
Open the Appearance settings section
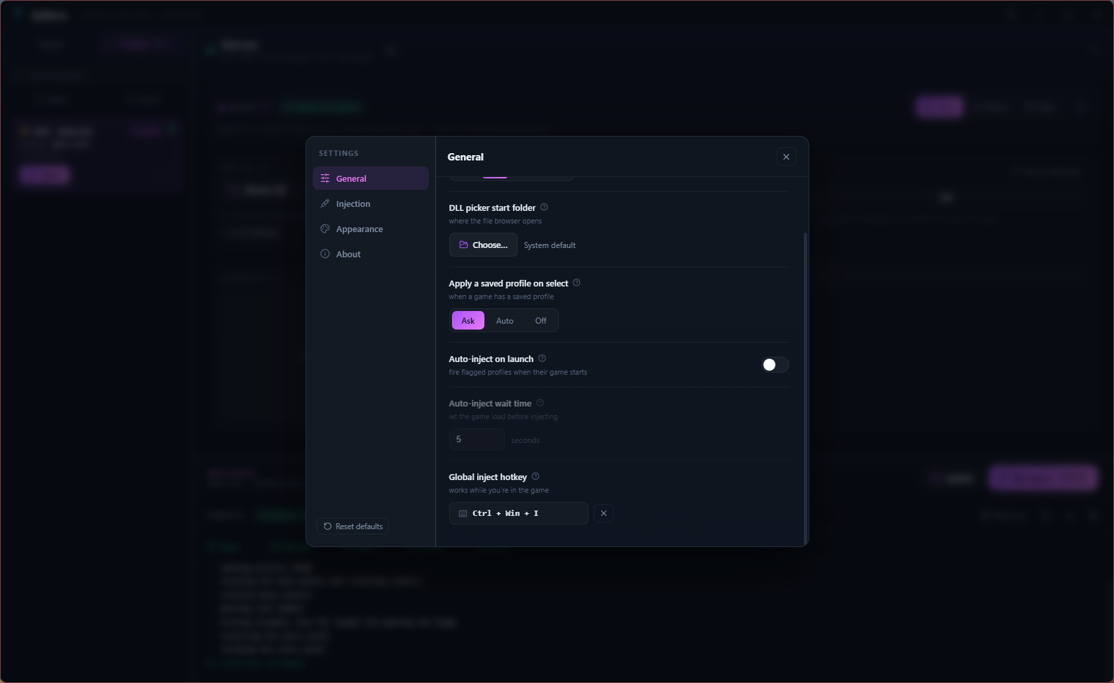click(x=370, y=229)
